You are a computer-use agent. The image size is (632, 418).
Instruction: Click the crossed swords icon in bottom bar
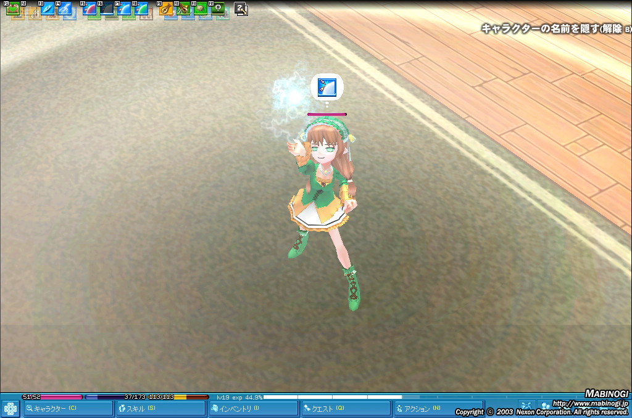(x=526, y=406)
